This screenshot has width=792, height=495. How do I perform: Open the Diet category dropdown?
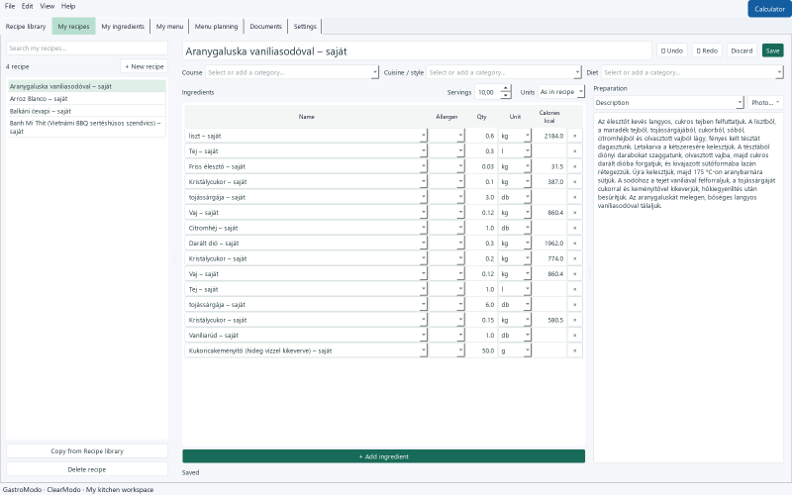pos(779,72)
